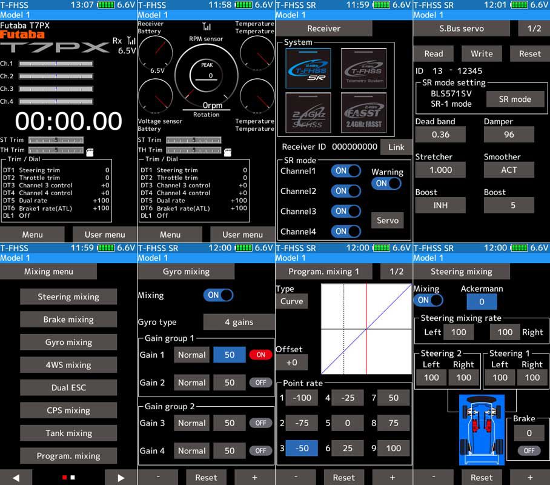Toggle the red ON switch for Gain 1

260,355
